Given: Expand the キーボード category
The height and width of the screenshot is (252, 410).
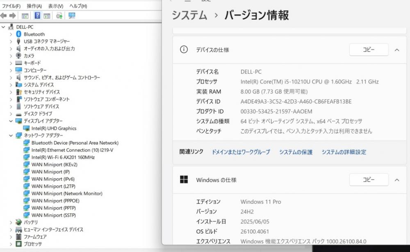Looking at the screenshot, I should pos(11,63).
